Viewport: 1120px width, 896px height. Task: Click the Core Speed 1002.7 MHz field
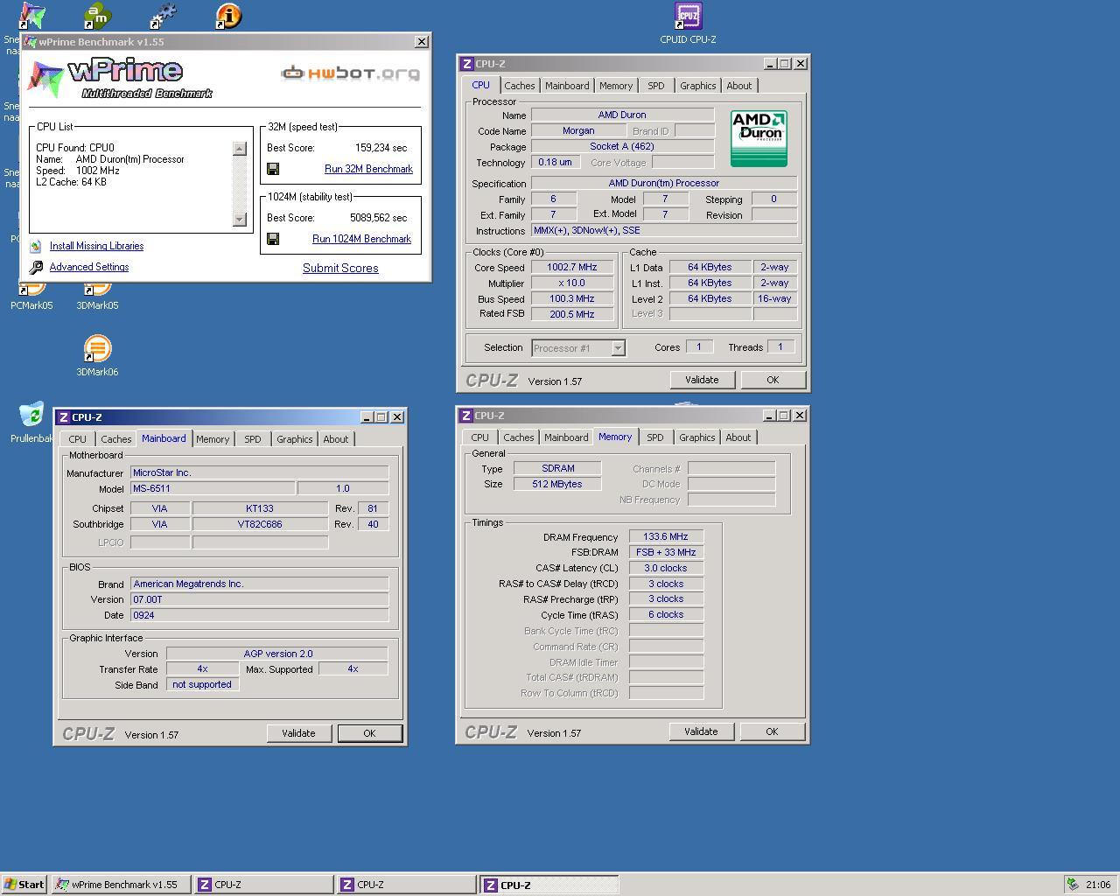tap(571, 268)
